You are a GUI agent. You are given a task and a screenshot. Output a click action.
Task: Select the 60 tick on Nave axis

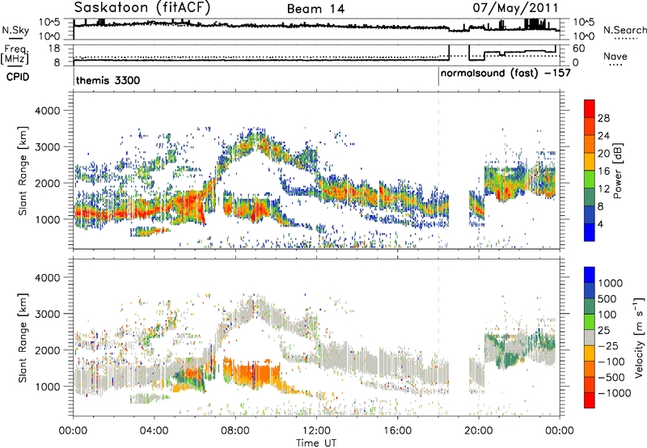pyautogui.click(x=579, y=49)
